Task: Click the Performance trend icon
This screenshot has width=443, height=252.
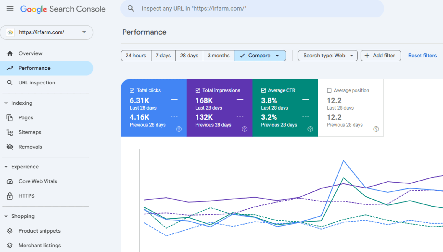Action: click(10, 68)
